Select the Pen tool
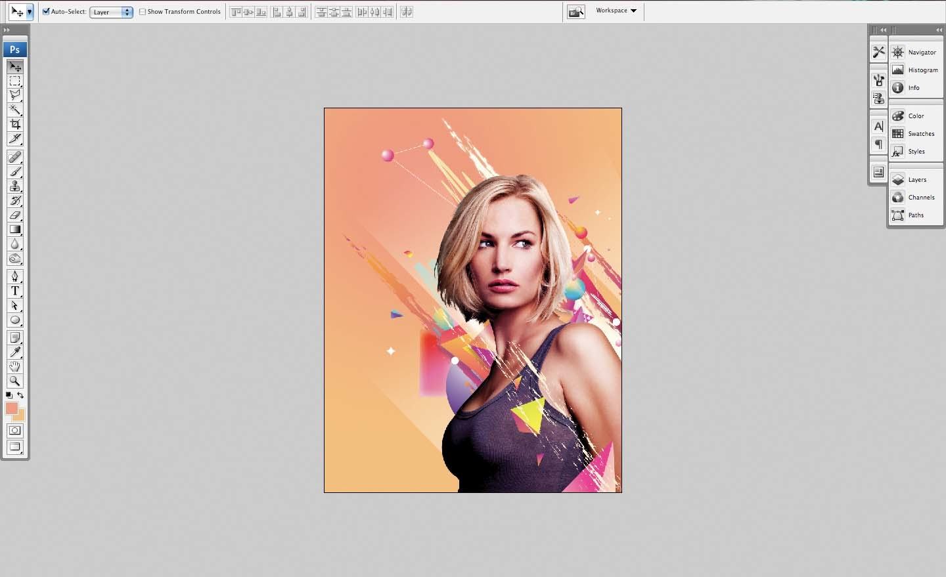The height and width of the screenshot is (577, 946). [x=15, y=276]
